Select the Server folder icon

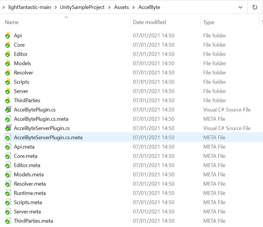pyautogui.click(x=8, y=91)
